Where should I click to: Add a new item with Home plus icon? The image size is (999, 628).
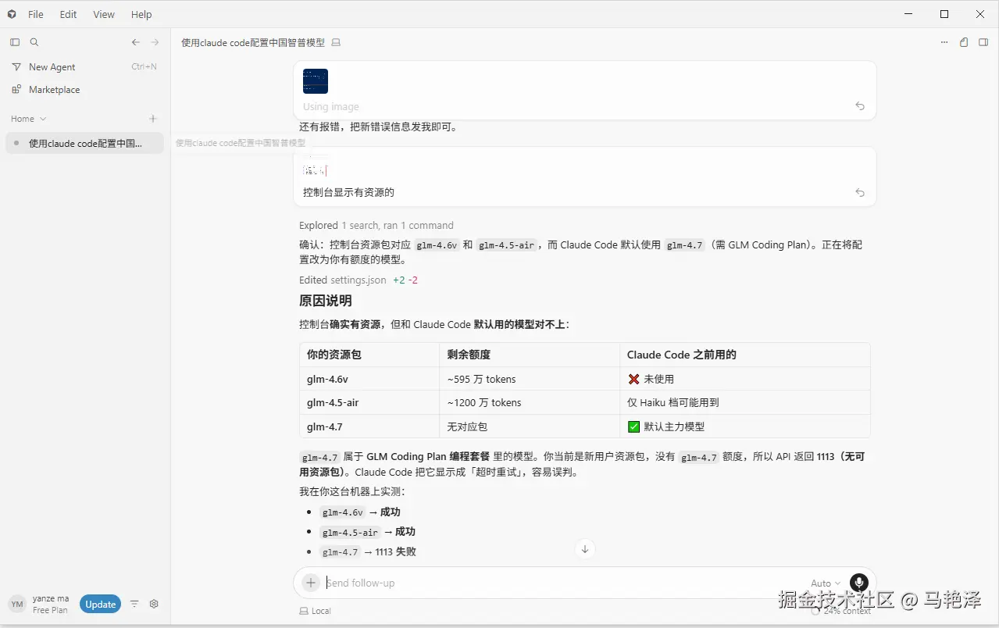153,119
